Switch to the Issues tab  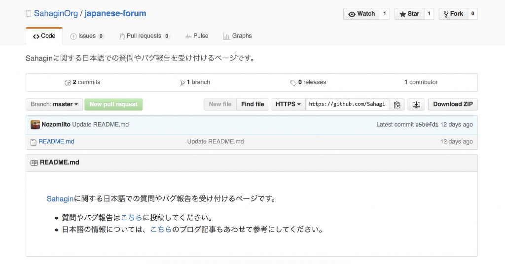point(87,36)
